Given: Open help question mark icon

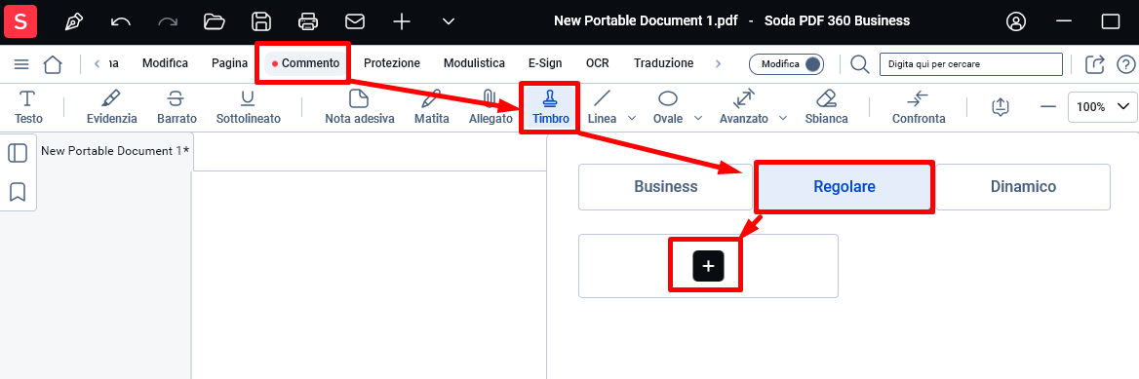Looking at the screenshot, I should [x=1126, y=64].
